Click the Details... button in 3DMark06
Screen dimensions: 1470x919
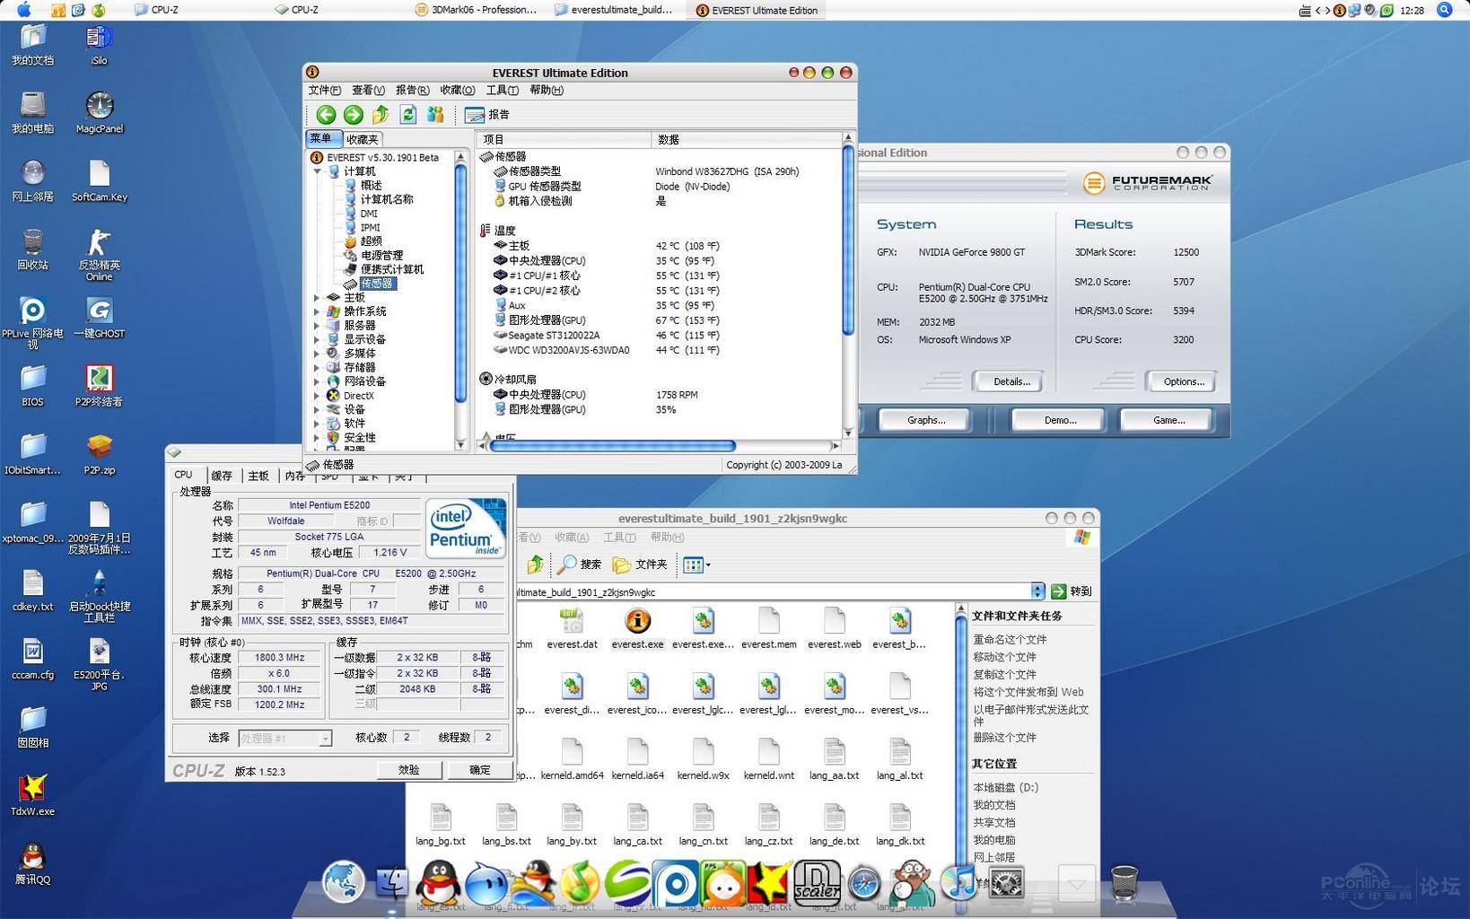pos(1011,381)
